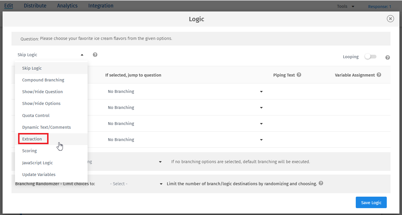Click the Variable Assignment help icon
The height and width of the screenshot is (215, 402).
pos(379,75)
